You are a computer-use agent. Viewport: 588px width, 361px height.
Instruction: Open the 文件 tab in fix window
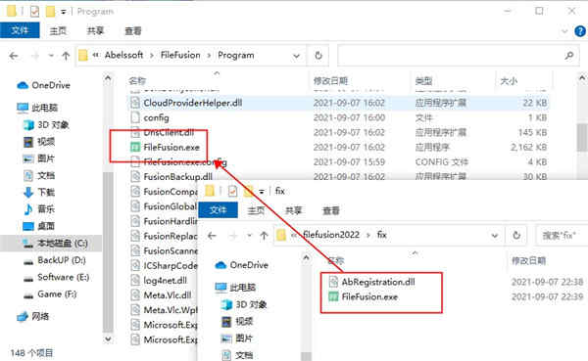[x=218, y=210]
